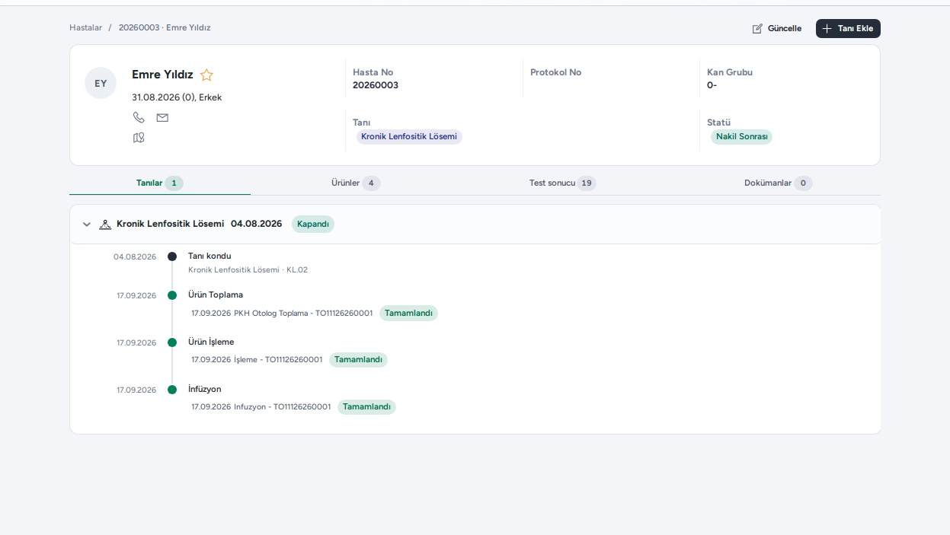
Task: Click the EY patient avatar
Action: (101, 83)
